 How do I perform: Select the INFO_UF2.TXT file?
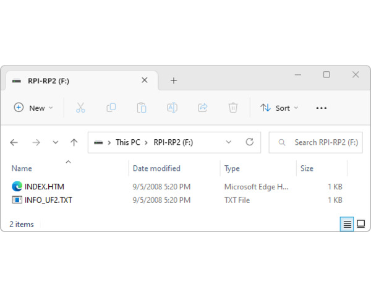tap(48, 200)
